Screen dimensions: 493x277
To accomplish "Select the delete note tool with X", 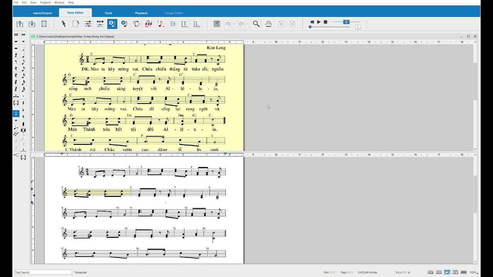I will click(x=124, y=24).
